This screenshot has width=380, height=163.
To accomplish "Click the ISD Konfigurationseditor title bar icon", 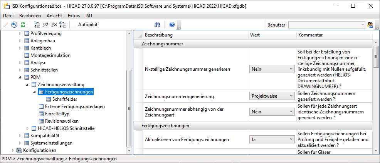I will pyautogui.click(x=6, y=6).
